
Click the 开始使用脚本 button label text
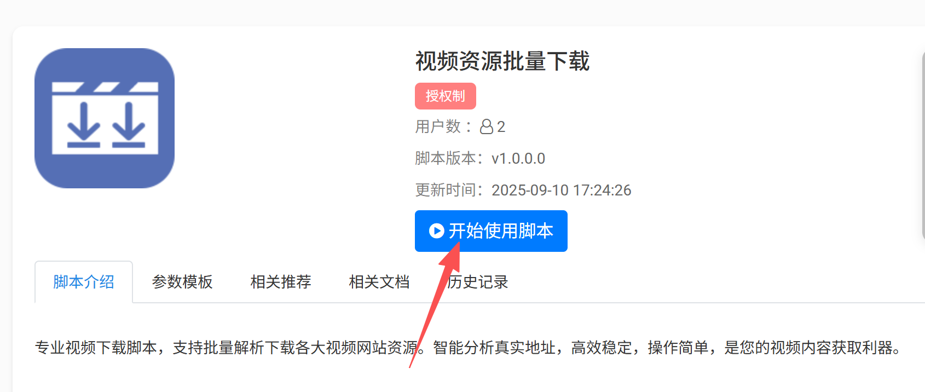pyautogui.click(x=501, y=231)
